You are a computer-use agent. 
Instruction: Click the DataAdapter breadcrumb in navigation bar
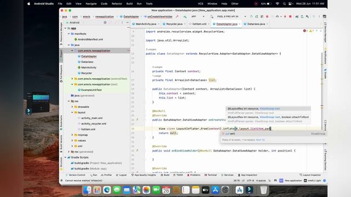pyautogui.click(x=129, y=16)
